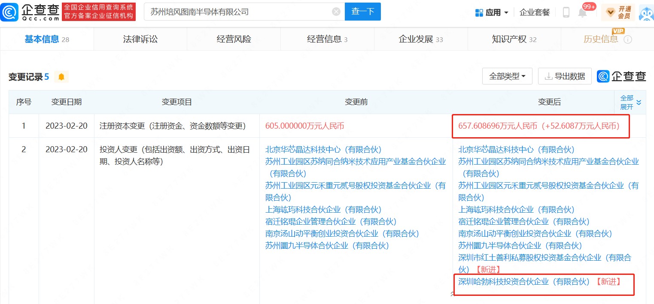Click the 导出数据 export button
The height and width of the screenshot is (304, 654).
[565, 76]
